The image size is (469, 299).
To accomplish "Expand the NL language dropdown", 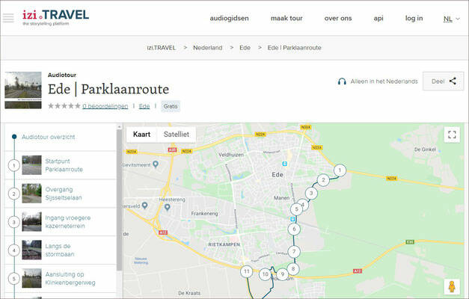I will 451,19.
